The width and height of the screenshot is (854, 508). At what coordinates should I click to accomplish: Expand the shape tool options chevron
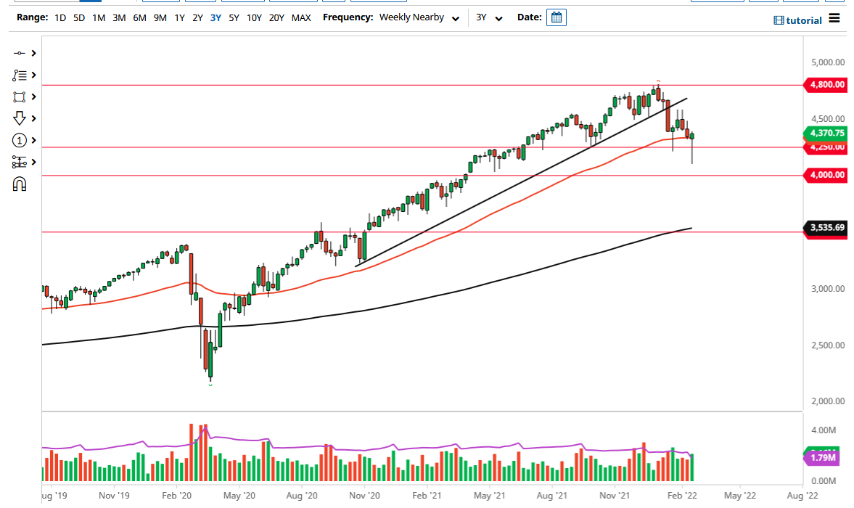point(32,97)
